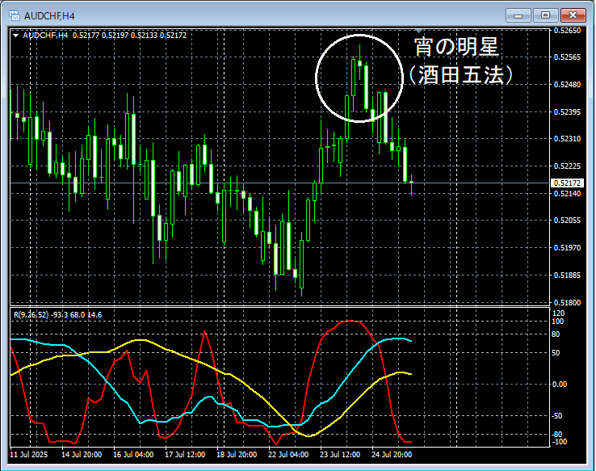The height and width of the screenshot is (471, 596).
Task: Click the 0.52480 price scale label
Action: [568, 84]
